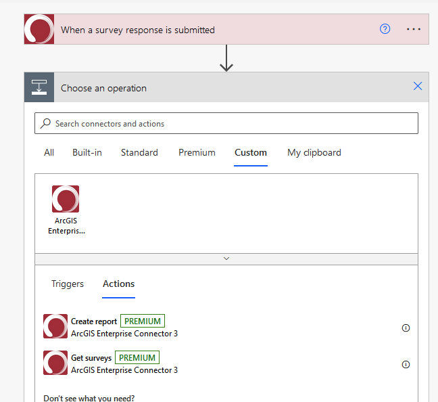Click the Choose an operation step icon
This screenshot has height=402, width=438.
coord(39,87)
